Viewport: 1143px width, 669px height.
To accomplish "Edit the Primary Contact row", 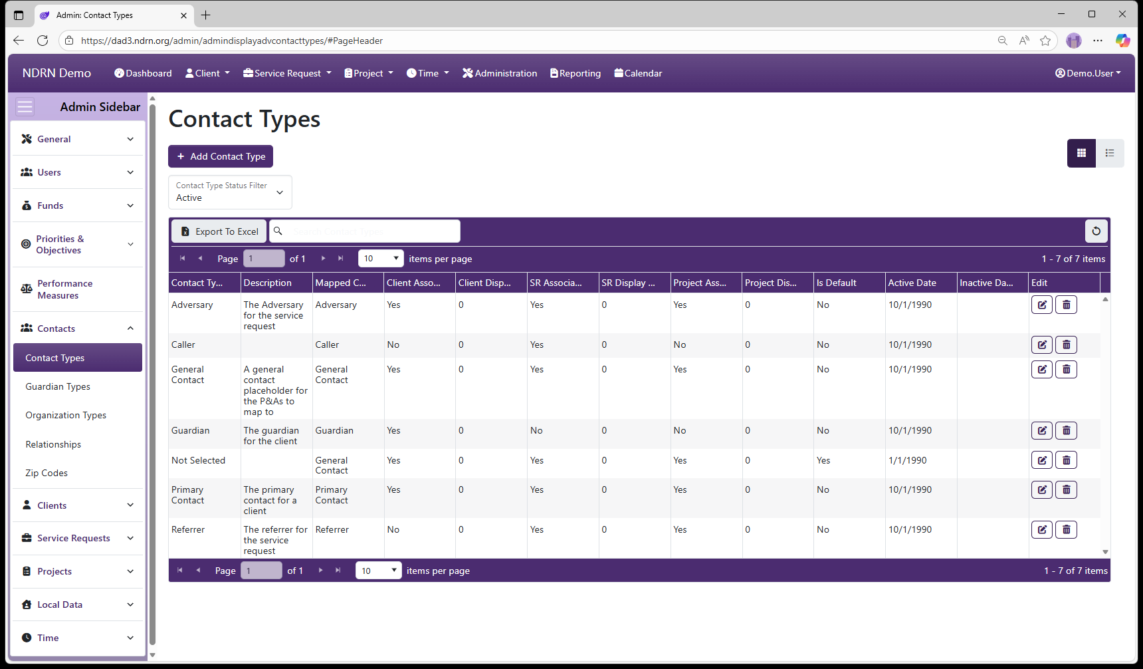I will [x=1042, y=489].
